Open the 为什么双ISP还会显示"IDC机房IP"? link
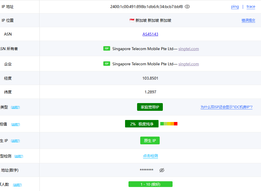 tap(226, 107)
